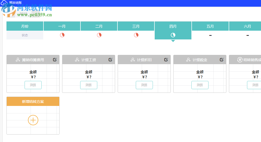Open edit icon on 计提折旧 card

click(x=166, y=60)
